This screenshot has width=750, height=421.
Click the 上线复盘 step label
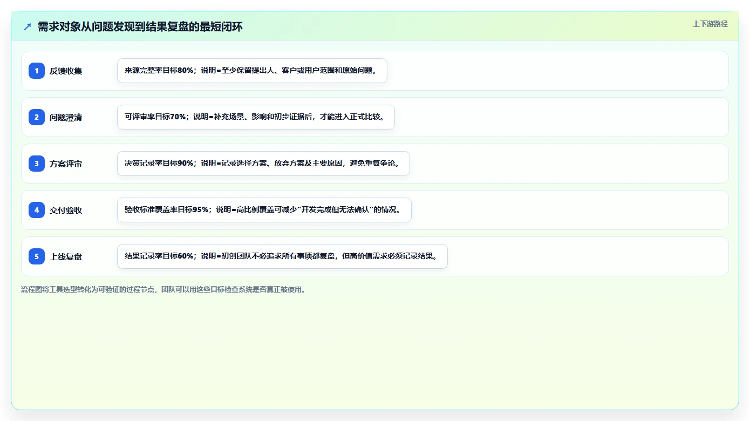click(66, 256)
